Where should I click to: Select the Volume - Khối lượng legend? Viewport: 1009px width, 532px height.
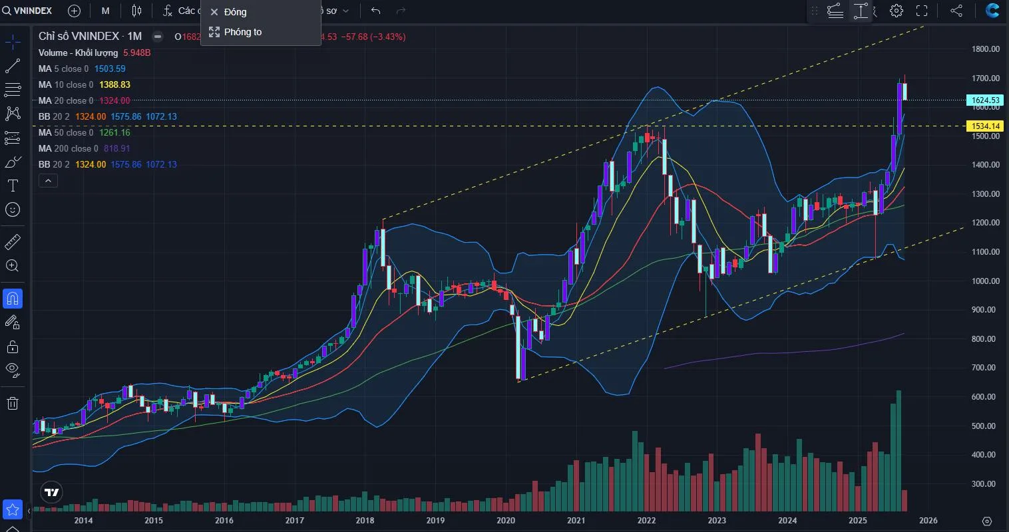click(95, 53)
